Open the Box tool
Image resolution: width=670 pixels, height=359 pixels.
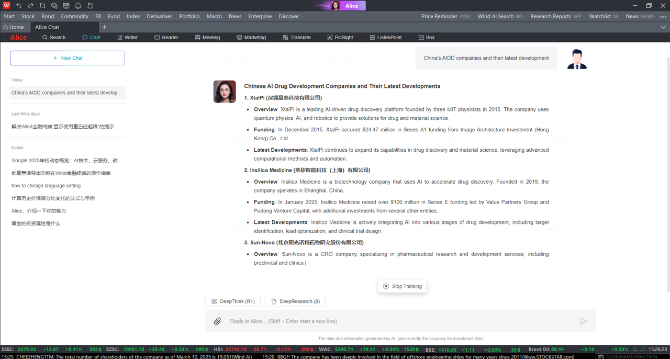click(x=426, y=38)
